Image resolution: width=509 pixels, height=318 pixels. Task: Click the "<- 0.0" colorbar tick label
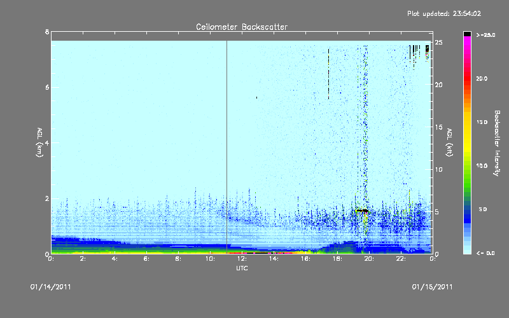pyautogui.click(x=485, y=253)
